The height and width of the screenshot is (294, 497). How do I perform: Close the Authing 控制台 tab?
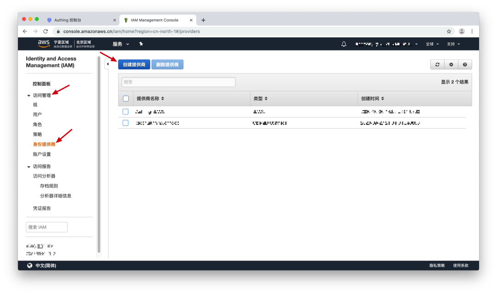pyautogui.click(x=115, y=20)
